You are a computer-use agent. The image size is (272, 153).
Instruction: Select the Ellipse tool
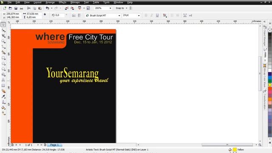click(x=3, y=63)
